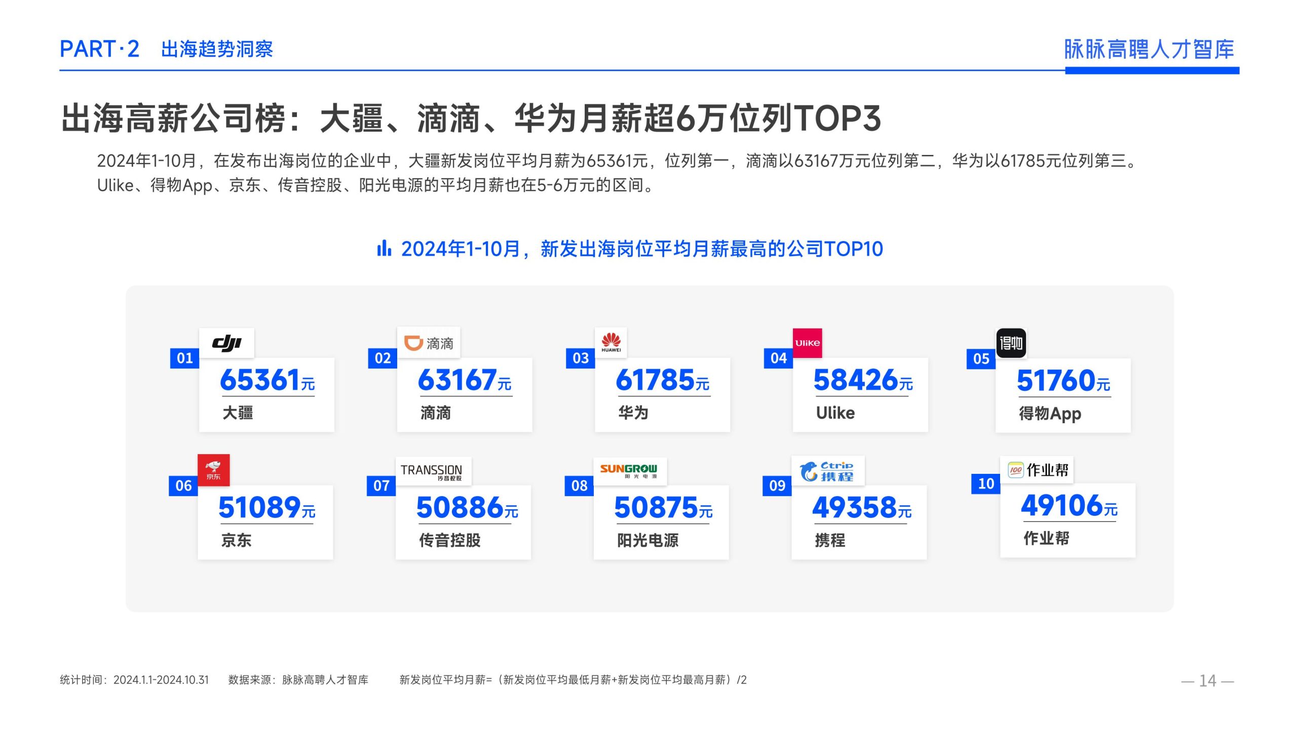The width and height of the screenshot is (1297, 729).
Task: Click the Transsion logo
Action: coord(433,471)
